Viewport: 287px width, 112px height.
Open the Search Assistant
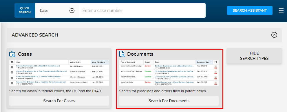(x=250, y=10)
